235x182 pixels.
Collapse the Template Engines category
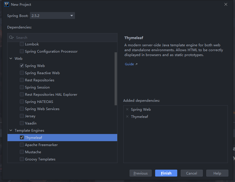(x=11, y=130)
